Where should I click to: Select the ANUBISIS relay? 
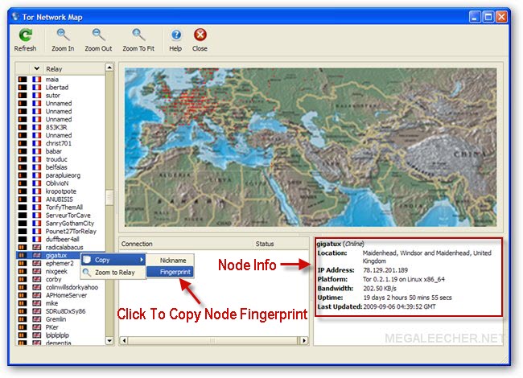click(x=59, y=199)
